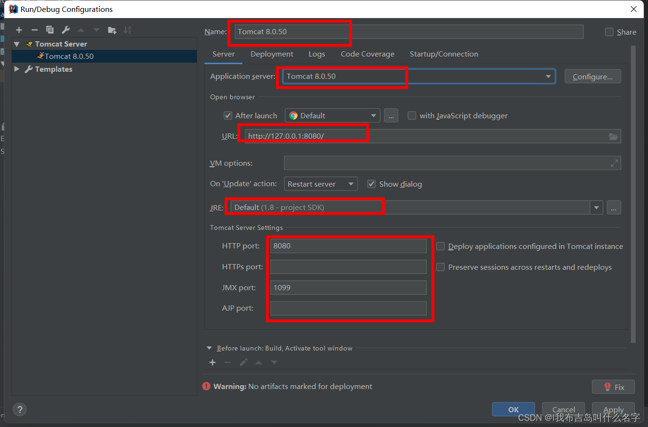Screen dimensions: 648x427
Task: Click the HTTPs port field
Action: click(348, 267)
